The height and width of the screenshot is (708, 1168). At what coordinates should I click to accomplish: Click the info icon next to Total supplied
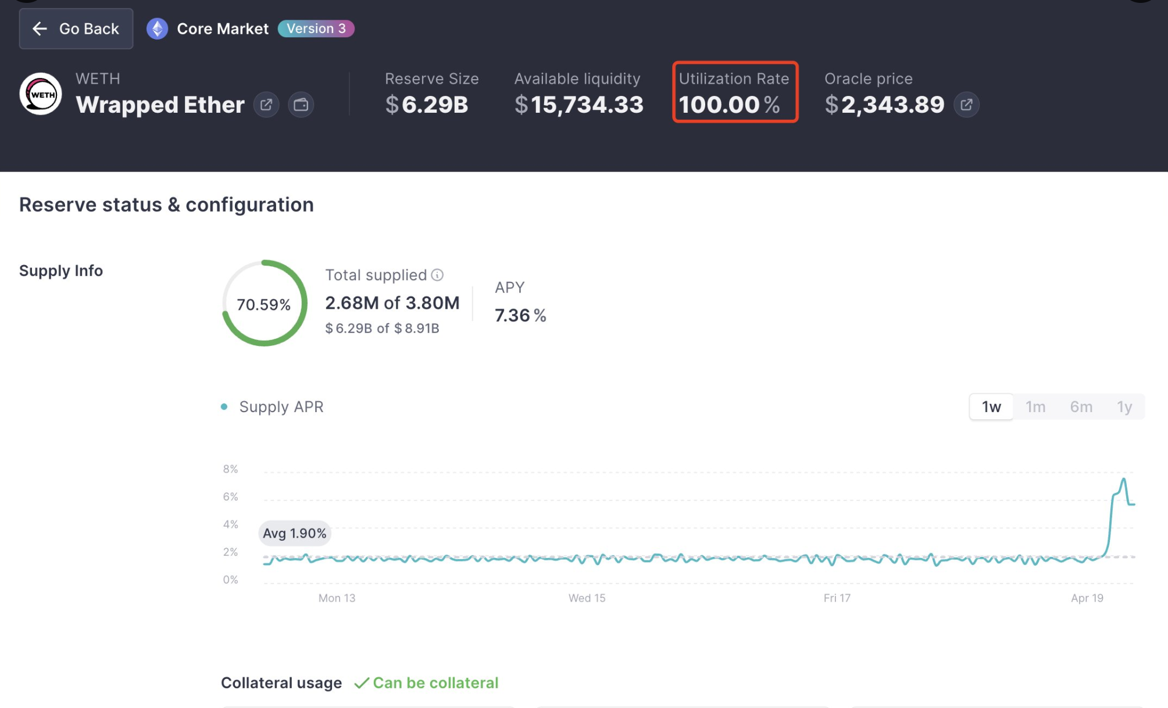point(438,275)
